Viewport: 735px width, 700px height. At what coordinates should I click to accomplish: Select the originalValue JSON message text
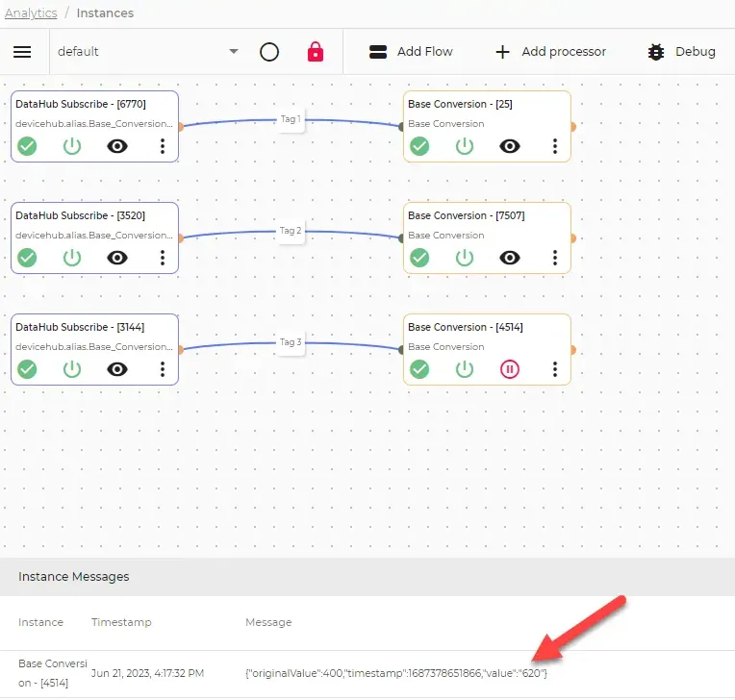[396, 673]
